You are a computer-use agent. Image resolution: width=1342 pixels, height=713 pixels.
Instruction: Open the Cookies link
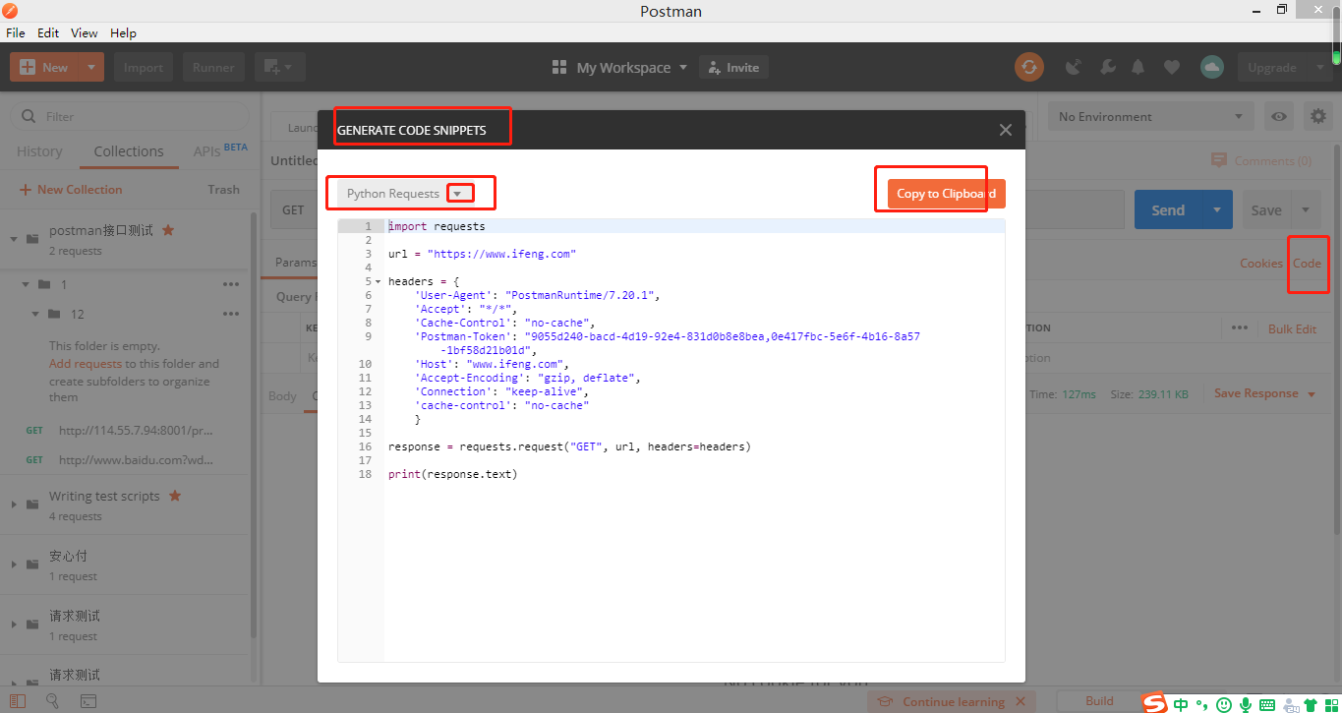tap(1261, 264)
